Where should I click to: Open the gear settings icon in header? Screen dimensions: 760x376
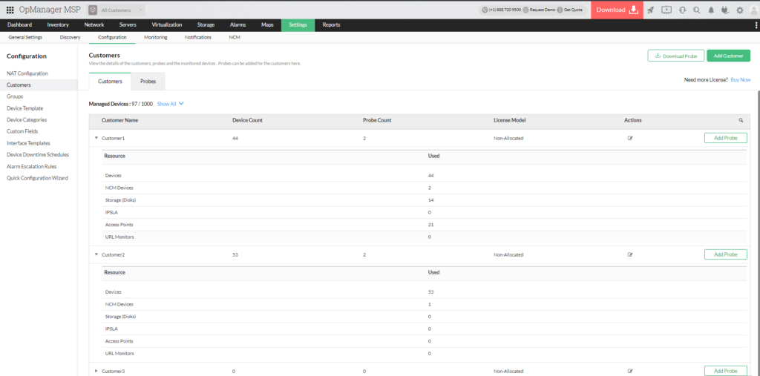tap(739, 10)
